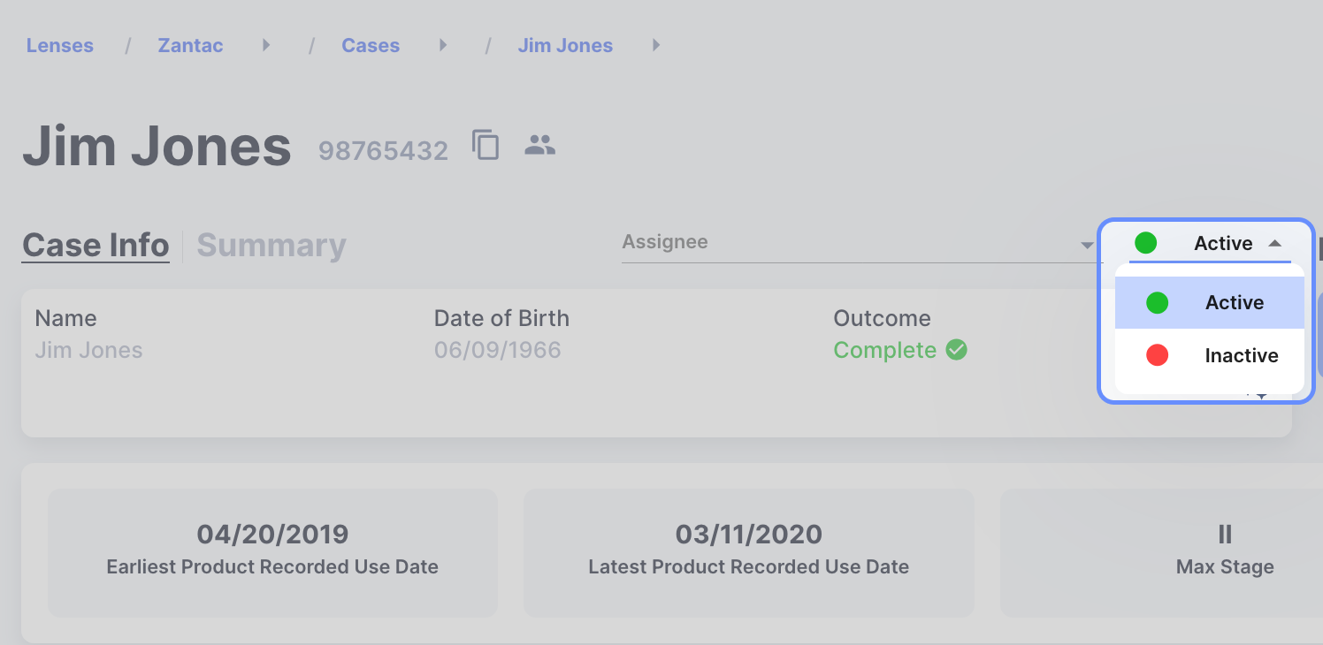
Task: Choose the highlighted Active option in list
Action: [1210, 302]
